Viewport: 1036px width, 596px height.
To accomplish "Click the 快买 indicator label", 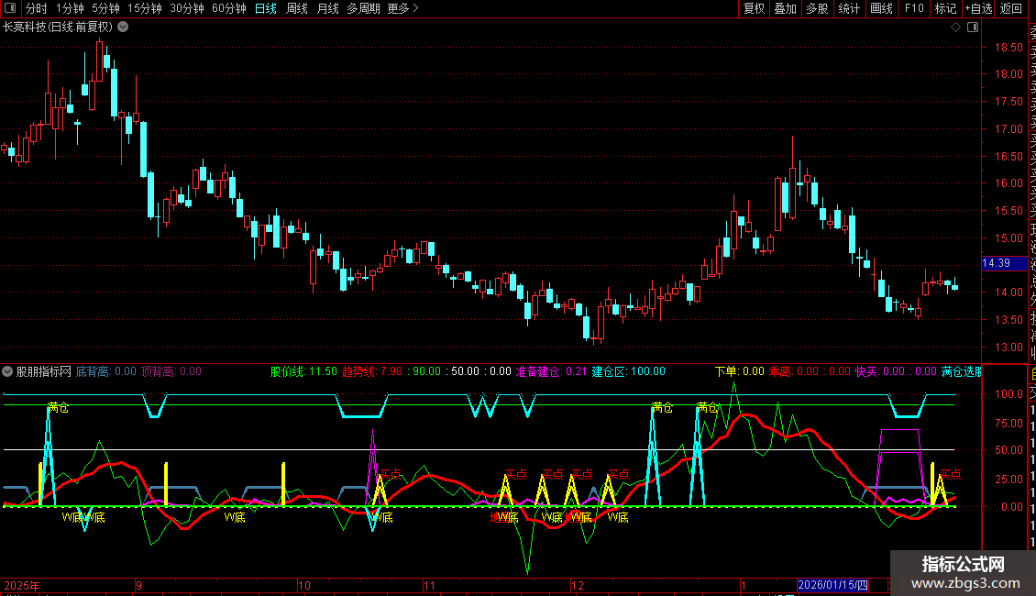I will click(867, 371).
